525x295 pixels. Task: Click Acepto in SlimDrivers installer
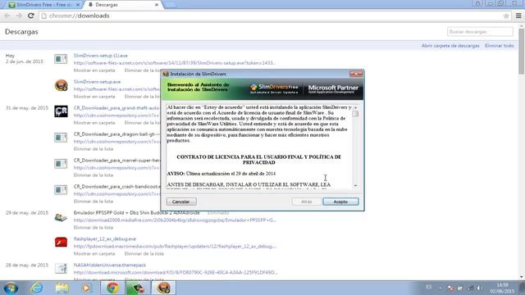tap(340, 202)
